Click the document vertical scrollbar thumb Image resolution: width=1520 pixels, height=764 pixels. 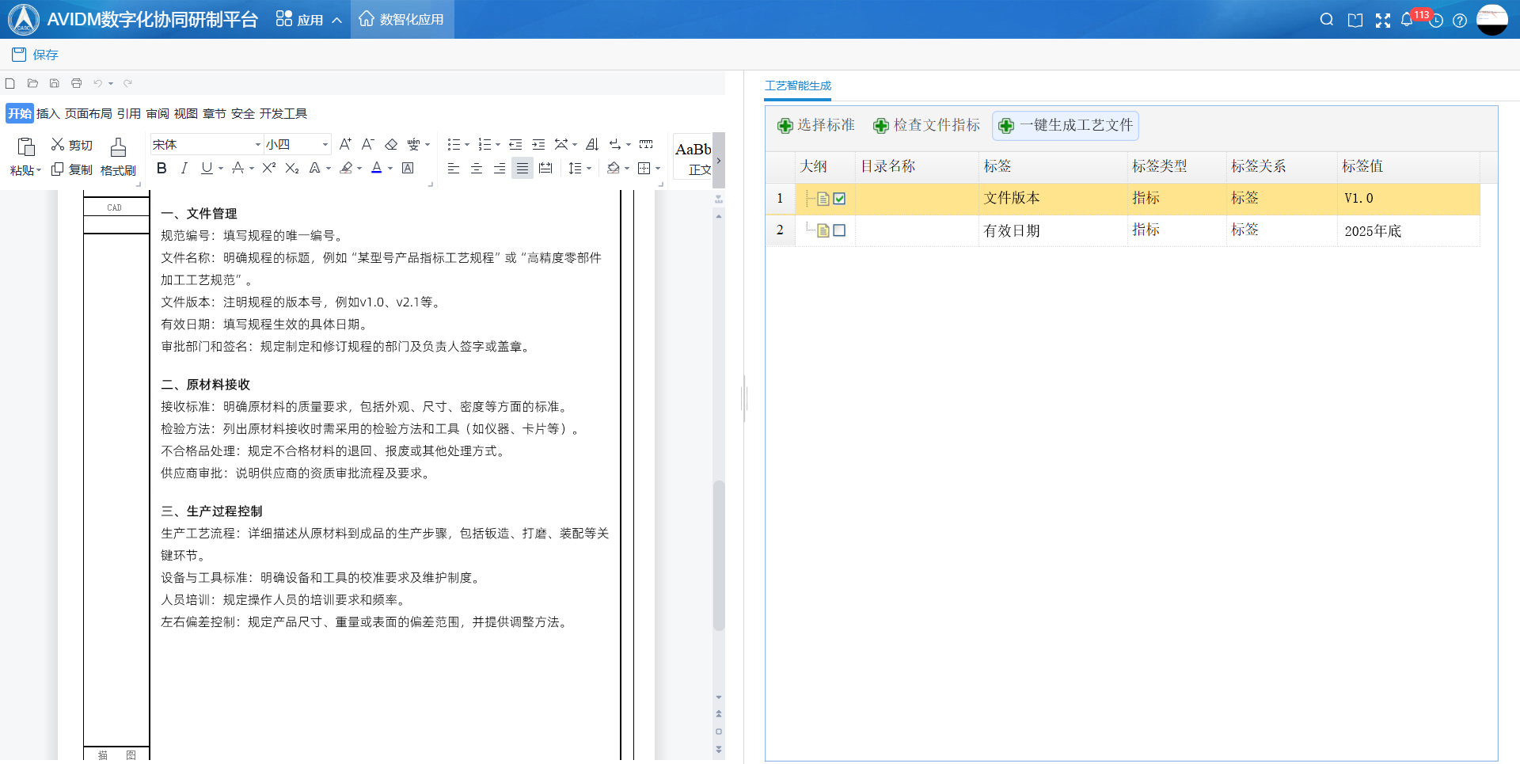click(719, 554)
